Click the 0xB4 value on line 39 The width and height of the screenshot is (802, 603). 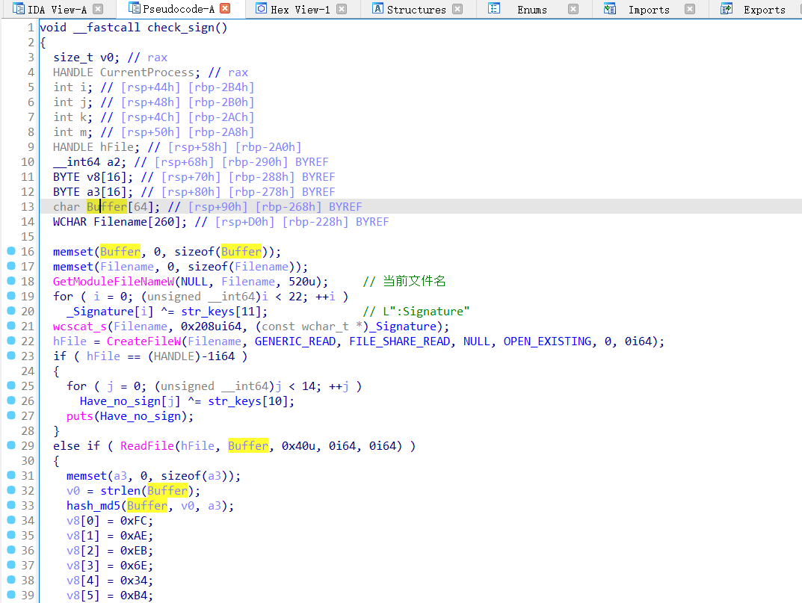click(x=134, y=596)
